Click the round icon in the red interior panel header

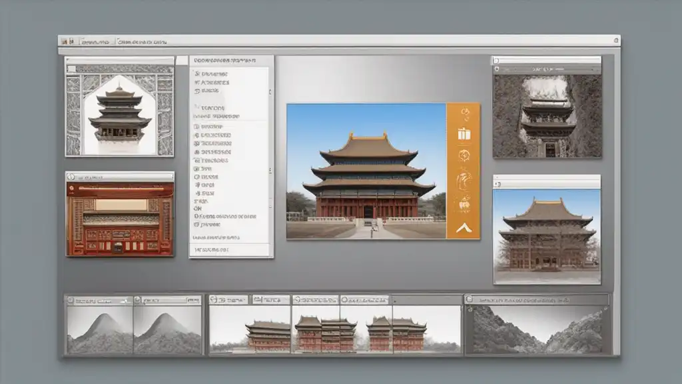pyautogui.click(x=72, y=177)
